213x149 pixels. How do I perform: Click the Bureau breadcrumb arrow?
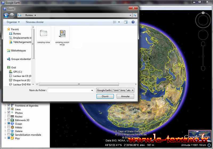click(x=35, y=15)
